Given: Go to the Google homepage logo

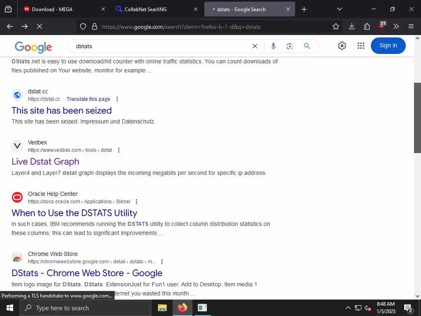Looking at the screenshot, I should pos(33,47).
